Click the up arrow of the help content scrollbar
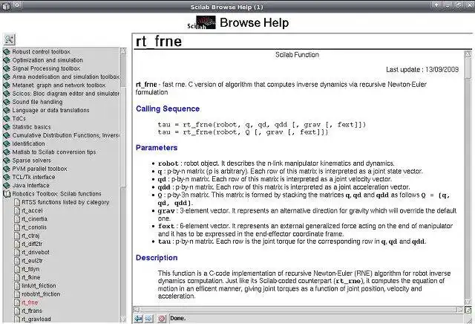This screenshot has height=324, width=475. click(468, 54)
